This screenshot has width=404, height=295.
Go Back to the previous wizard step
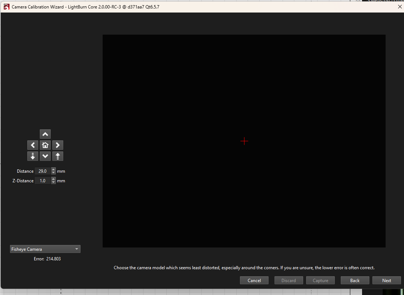point(355,281)
